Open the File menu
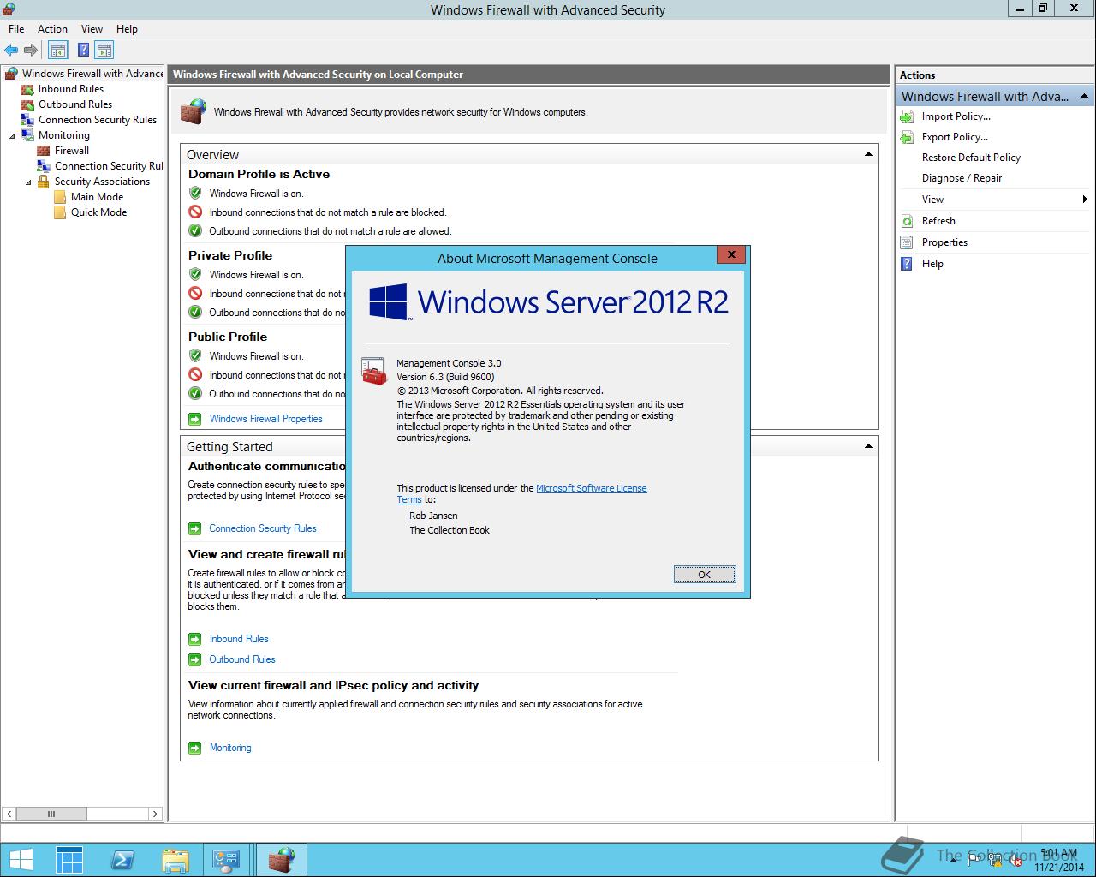The image size is (1096, 877). coord(15,28)
